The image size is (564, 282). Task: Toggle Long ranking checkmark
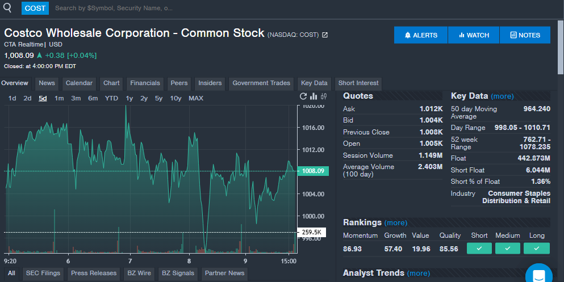pos(536,248)
